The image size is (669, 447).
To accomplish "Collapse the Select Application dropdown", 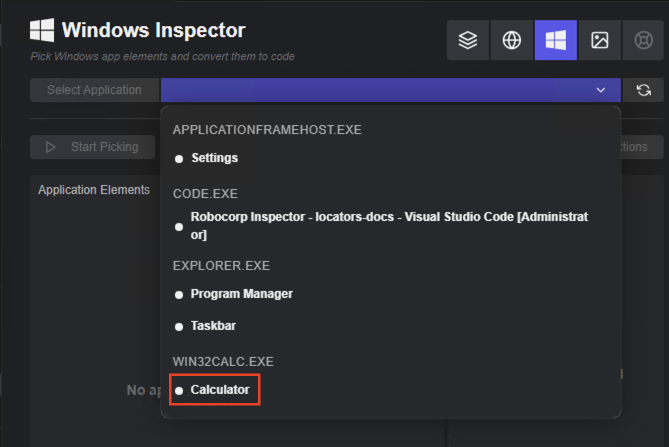I will tap(391, 90).
